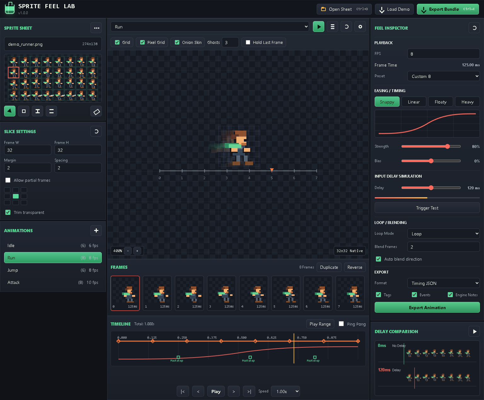Open the Loop Mode dropdown

point(443,233)
